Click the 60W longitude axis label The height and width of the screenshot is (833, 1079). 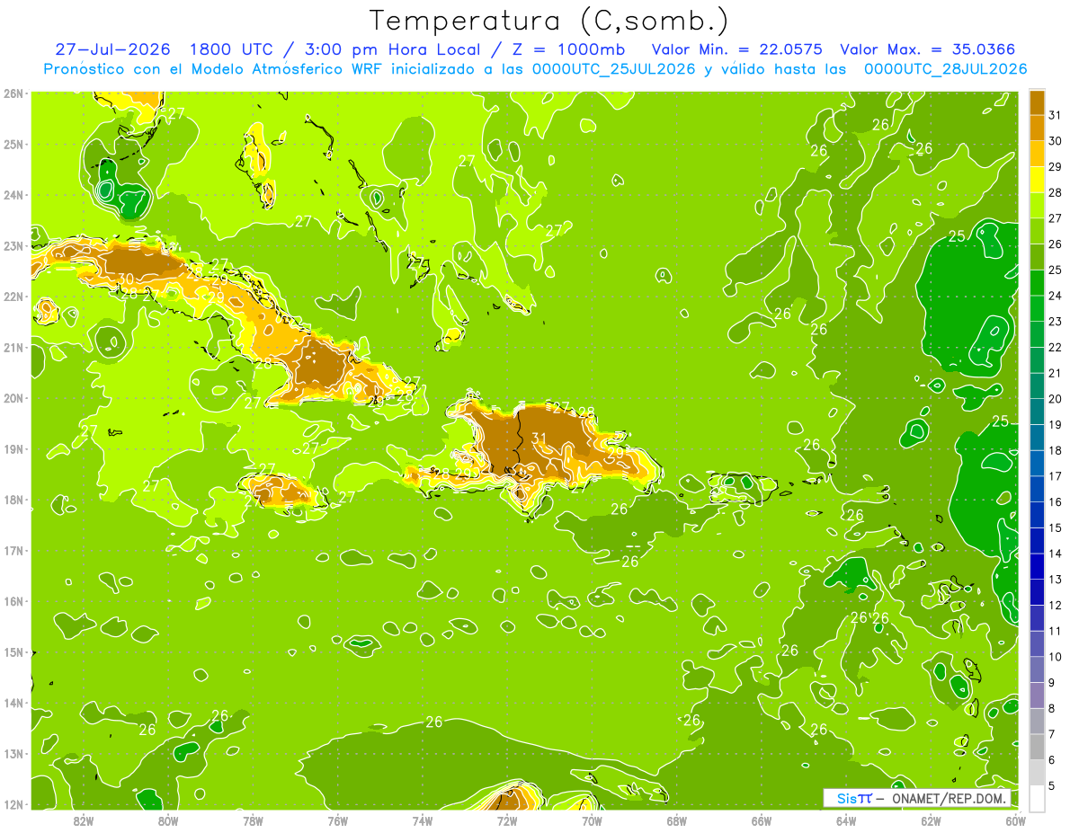1016,820
